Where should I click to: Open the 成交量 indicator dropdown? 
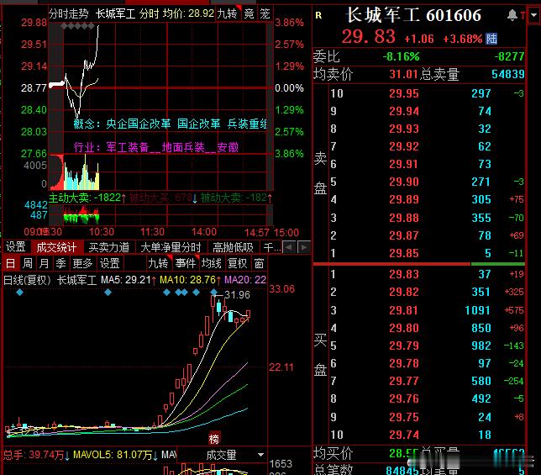pos(221,455)
